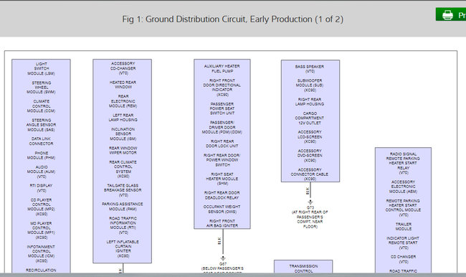Click 'Radio Signal Remote Parking Heater Start Relay'
The width and height of the screenshot is (466, 277).
tap(404, 164)
